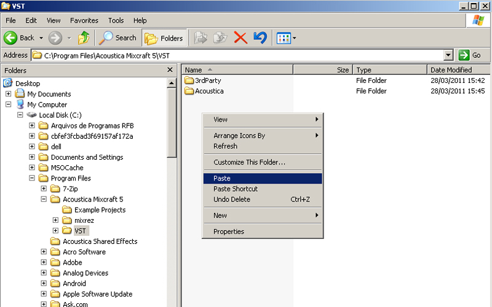Sort by the Size column header

click(x=323, y=70)
